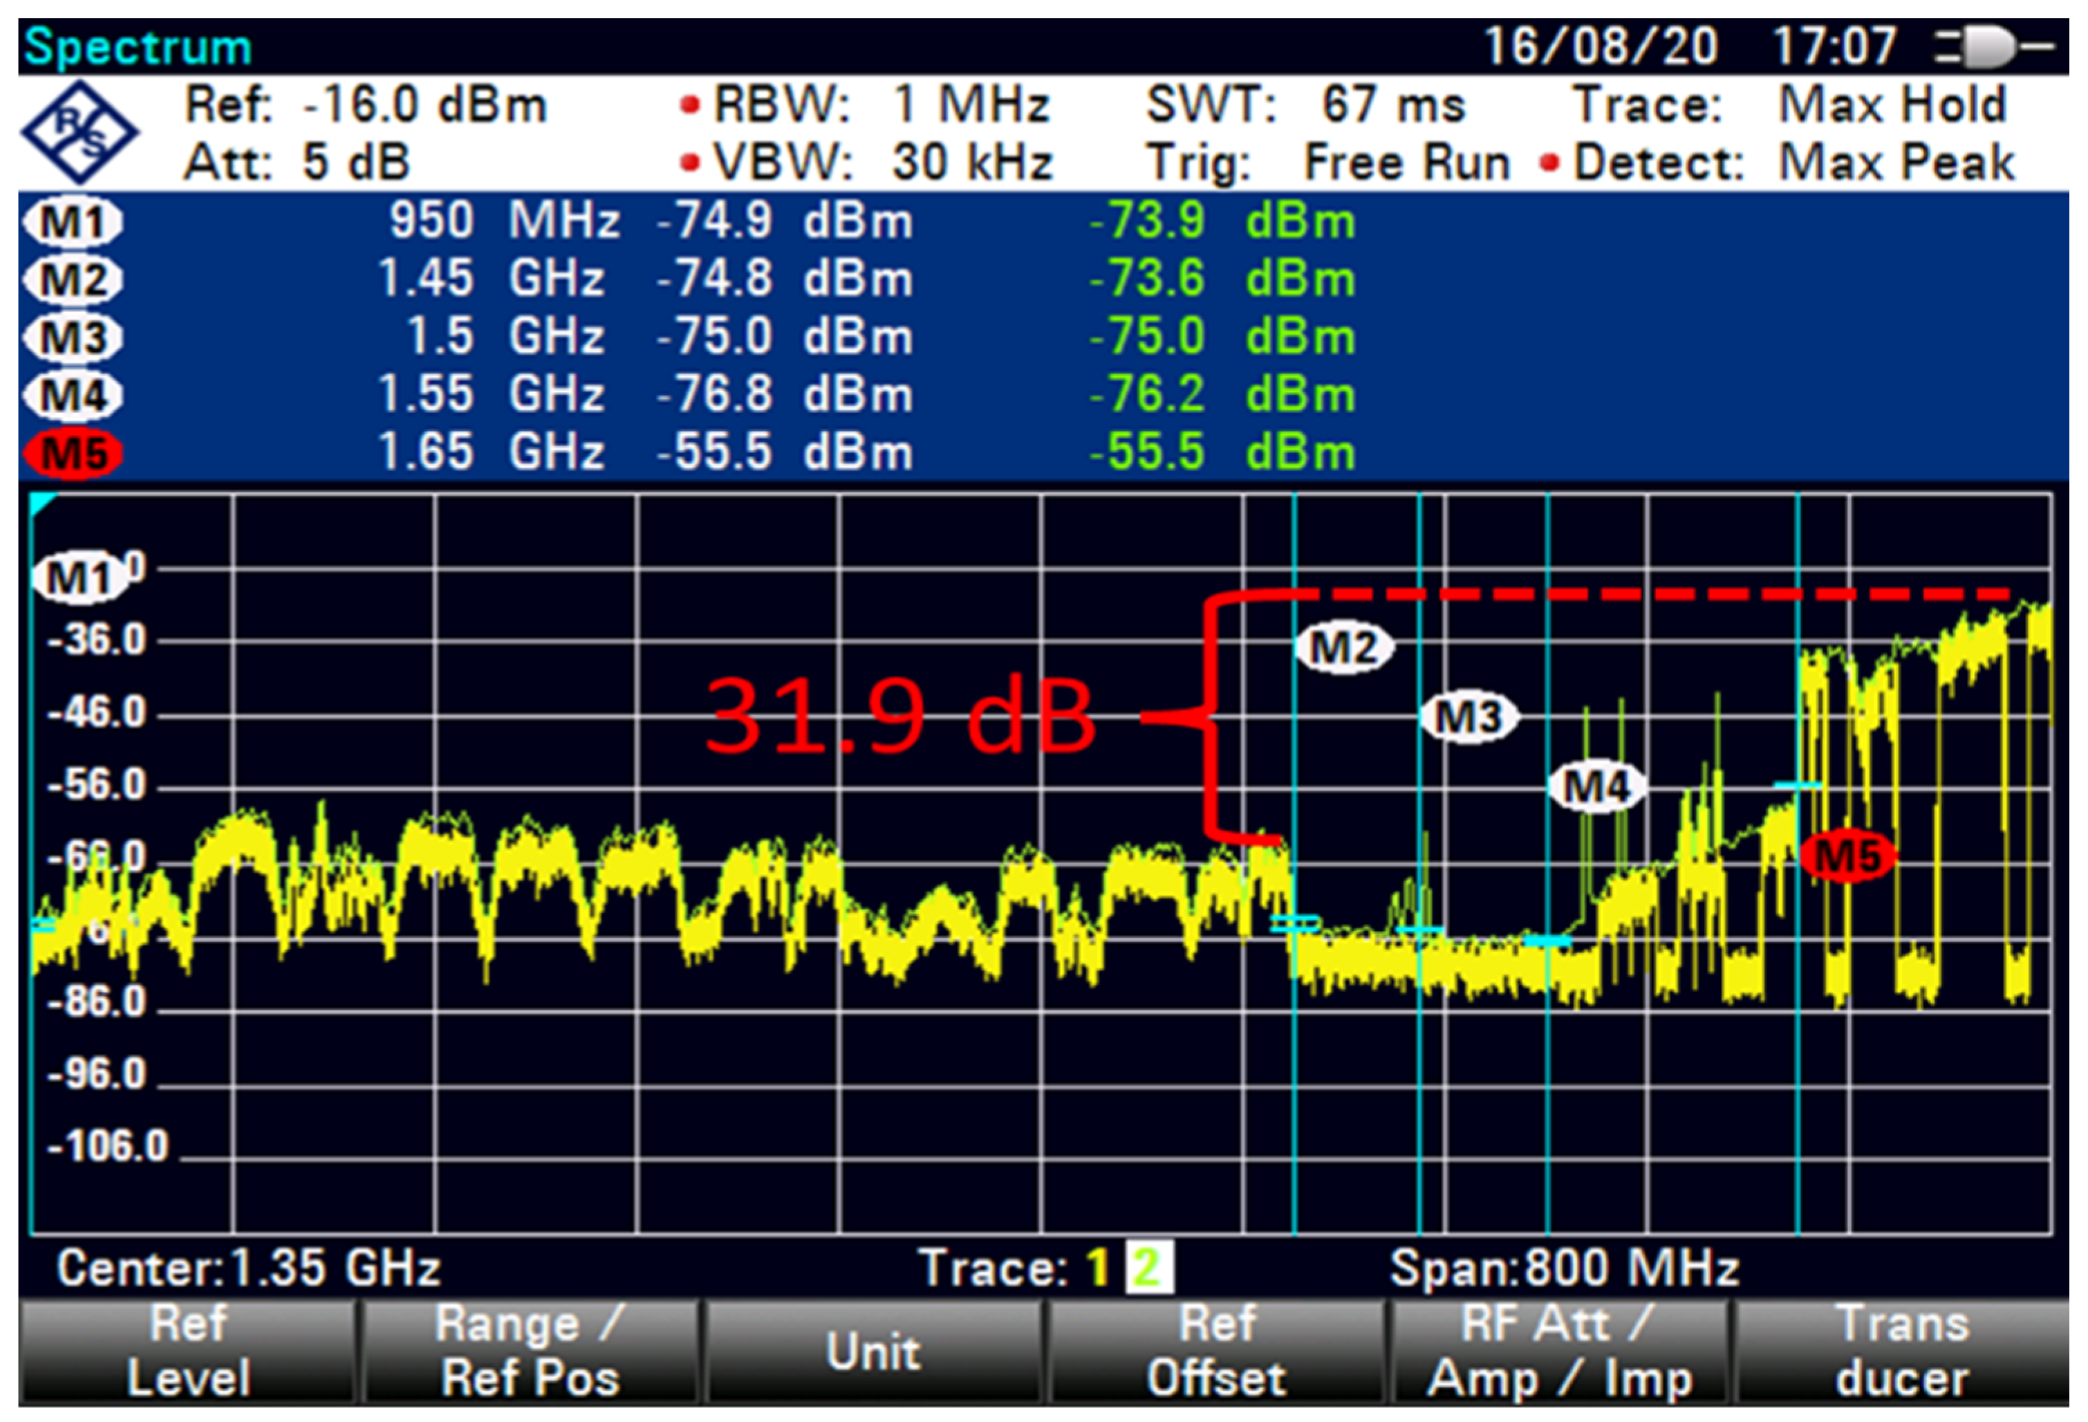Click the Center 1.35 GHz readout
The width and height of the screenshot is (2088, 1422).
point(248,1268)
